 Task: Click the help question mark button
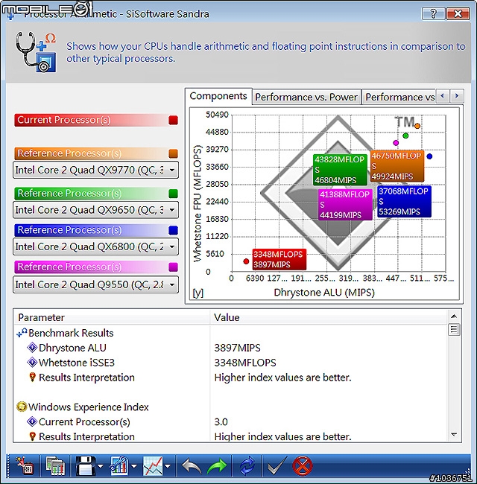(x=433, y=13)
